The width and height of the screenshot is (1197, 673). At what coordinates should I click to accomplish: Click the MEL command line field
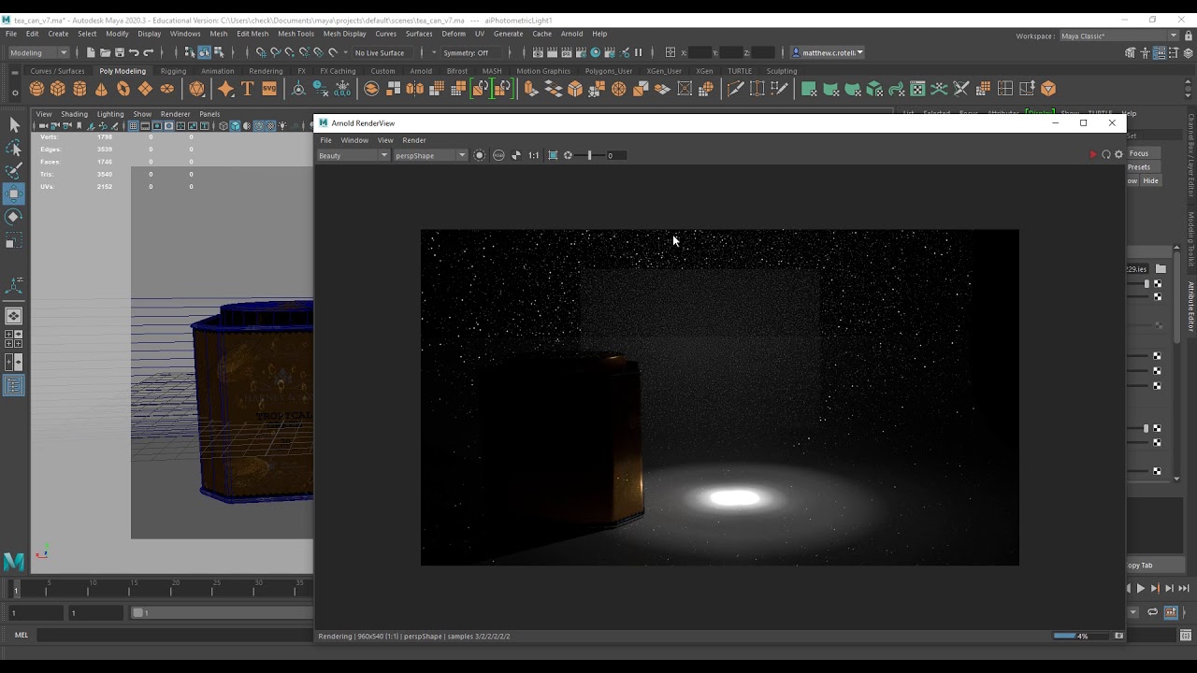pos(174,635)
